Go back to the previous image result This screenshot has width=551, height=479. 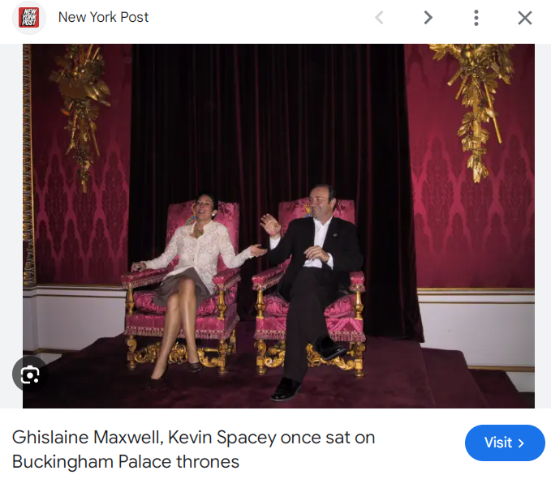(x=379, y=18)
